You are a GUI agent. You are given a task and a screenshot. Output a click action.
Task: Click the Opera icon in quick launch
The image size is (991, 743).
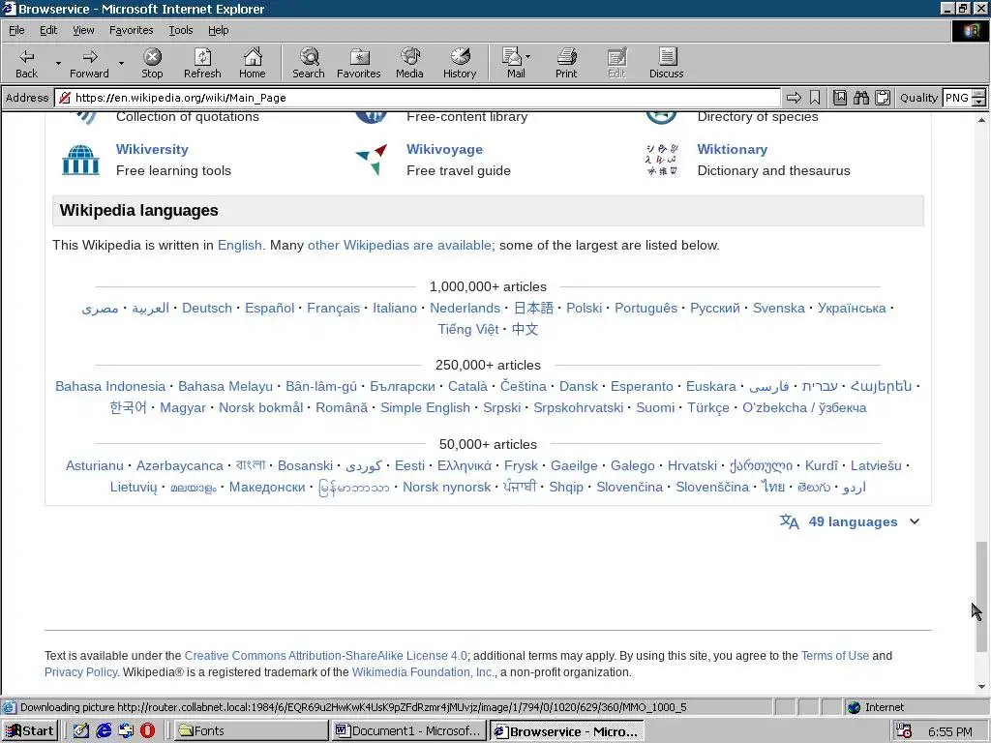pyautogui.click(x=147, y=730)
